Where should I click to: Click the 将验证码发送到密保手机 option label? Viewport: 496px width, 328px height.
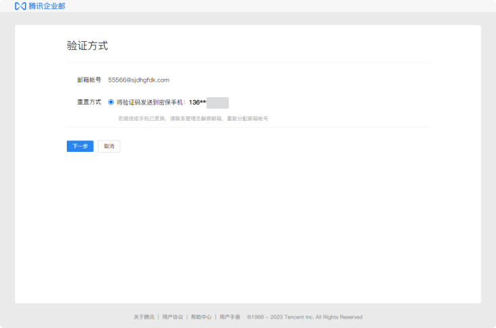(150, 103)
